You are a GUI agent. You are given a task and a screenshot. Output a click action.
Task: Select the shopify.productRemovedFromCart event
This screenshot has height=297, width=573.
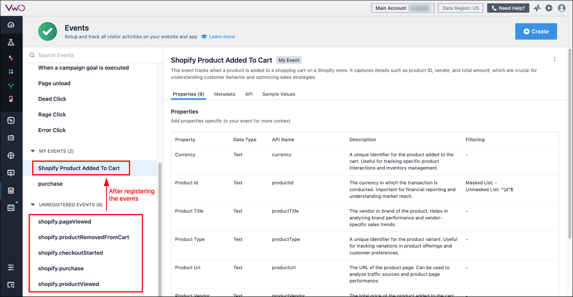pyautogui.click(x=83, y=237)
